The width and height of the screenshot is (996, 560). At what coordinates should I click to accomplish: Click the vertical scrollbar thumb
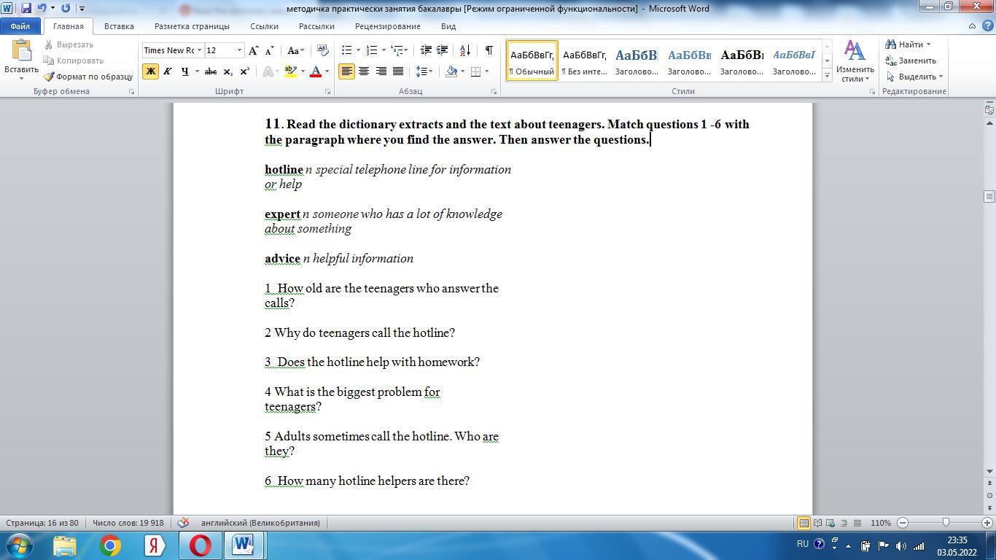[989, 196]
